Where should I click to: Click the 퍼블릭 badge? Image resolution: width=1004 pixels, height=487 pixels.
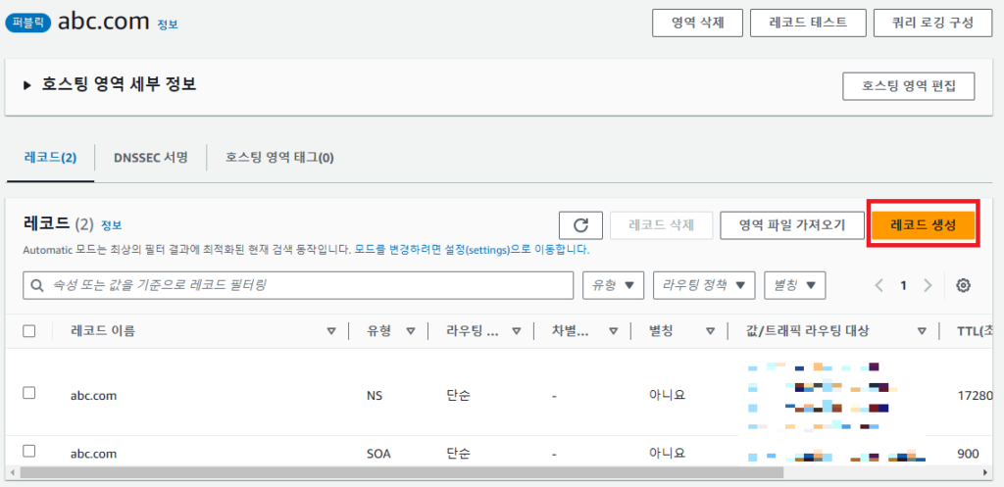[27, 24]
